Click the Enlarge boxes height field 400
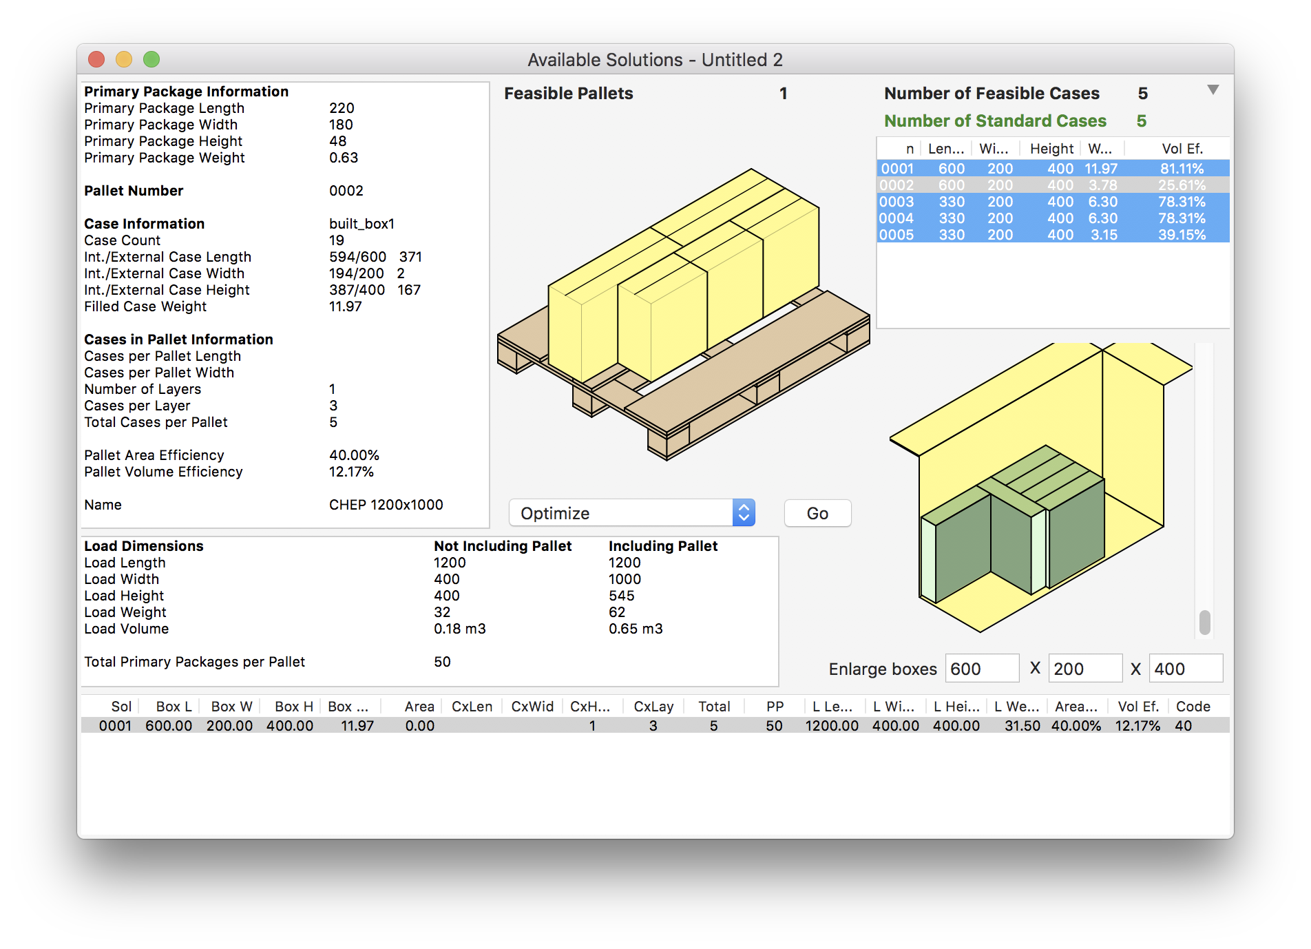1311x949 pixels. pyautogui.click(x=1186, y=669)
